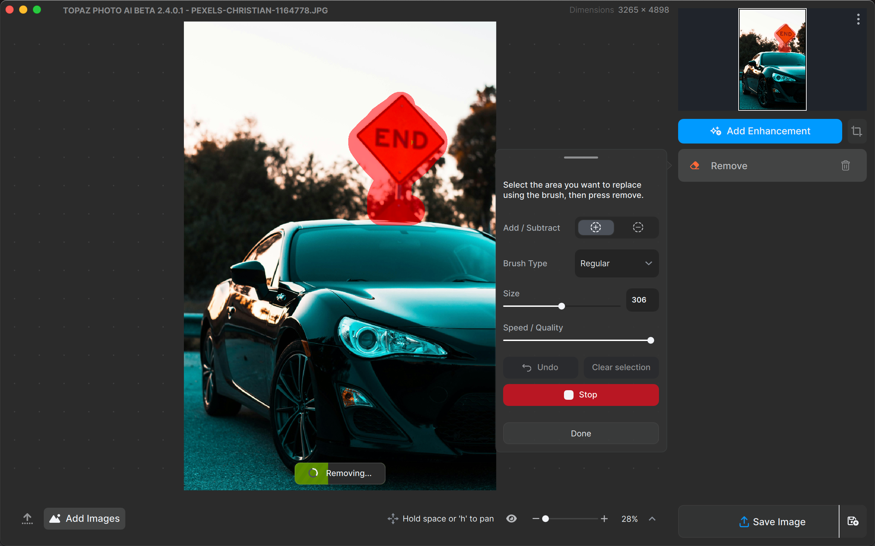
Task: Click Add Enhancement button
Action: coord(760,131)
